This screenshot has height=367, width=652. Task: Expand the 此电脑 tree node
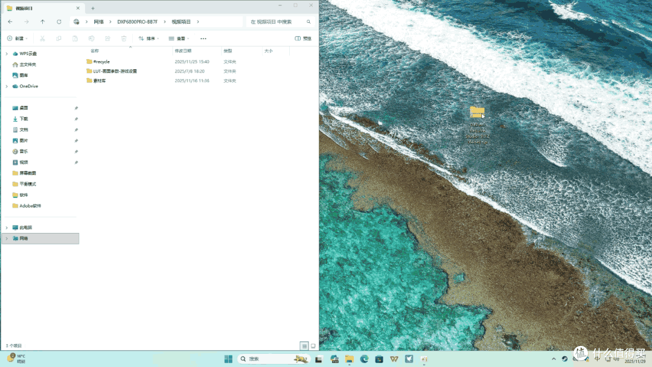coord(7,228)
